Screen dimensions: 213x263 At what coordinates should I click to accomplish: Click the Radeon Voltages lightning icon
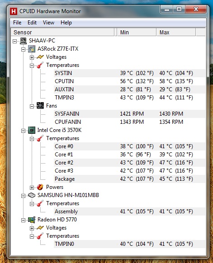point(40,228)
